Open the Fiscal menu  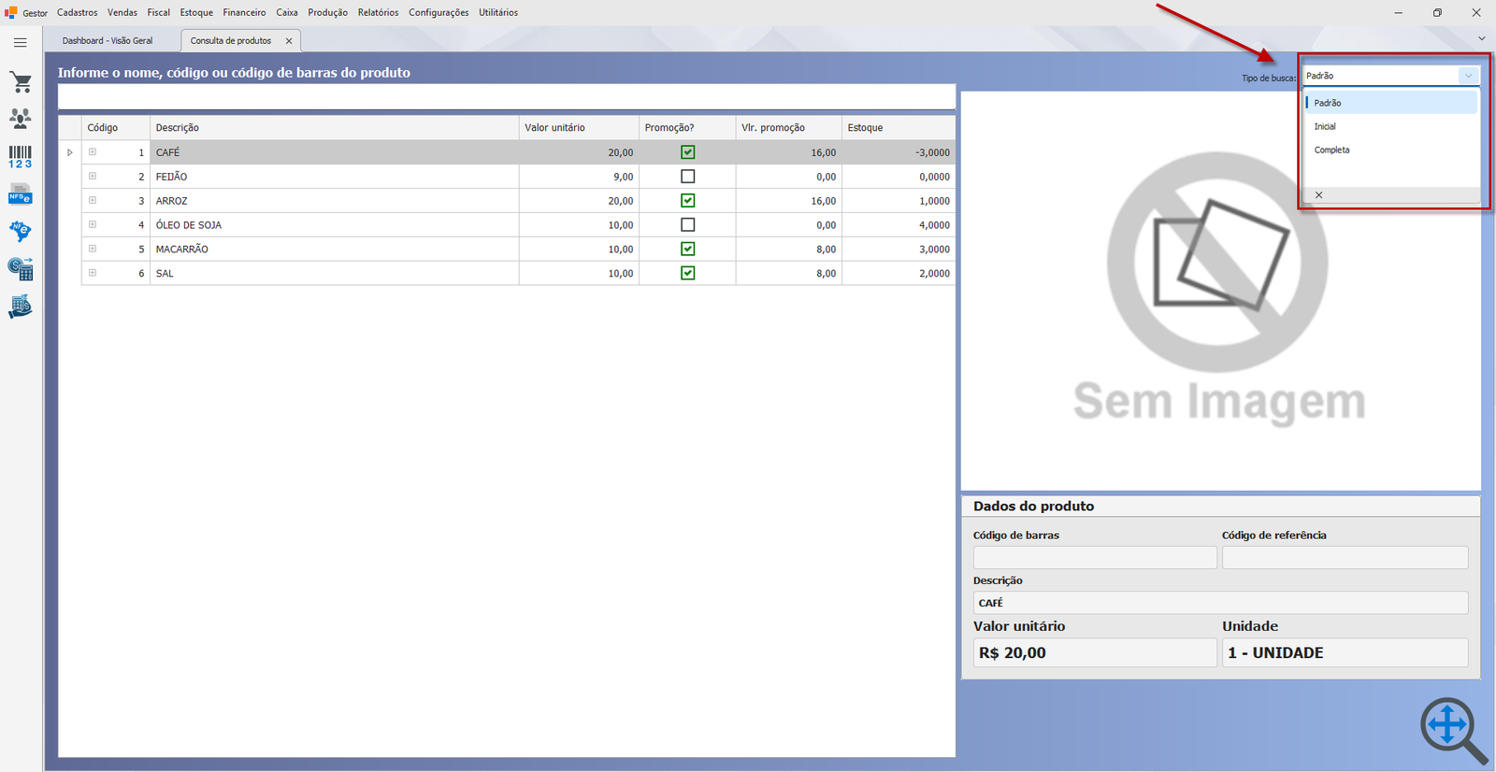(159, 12)
